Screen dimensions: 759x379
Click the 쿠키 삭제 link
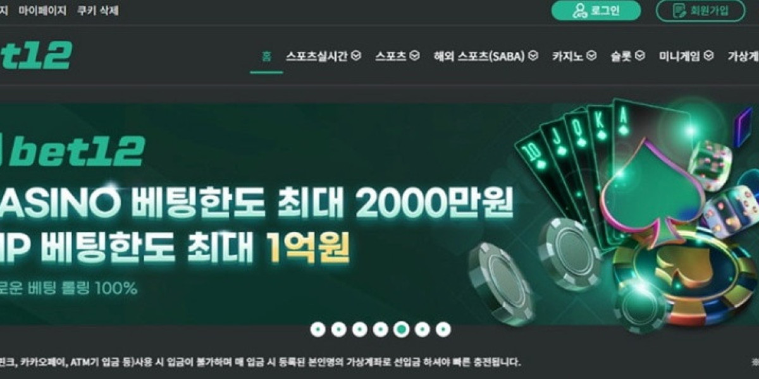97,11
